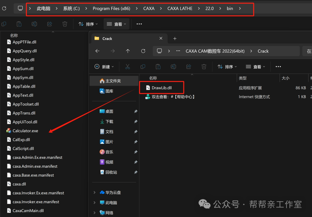Click the delete icon in Crack window toolbar
This screenshot has width=312, height=217.
click(x=204, y=67)
